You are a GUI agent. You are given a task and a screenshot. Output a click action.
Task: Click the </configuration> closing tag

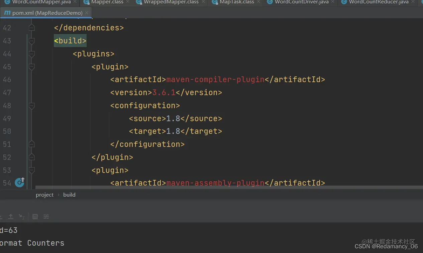point(147,144)
